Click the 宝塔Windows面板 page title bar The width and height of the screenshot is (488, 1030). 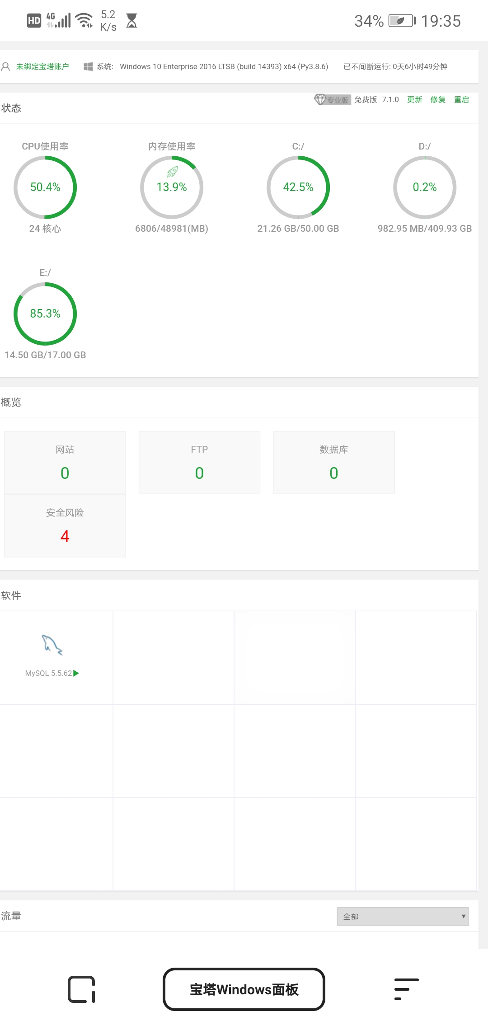pyautogui.click(x=244, y=989)
